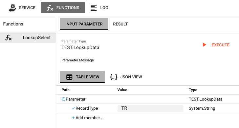Select the FUNCTIONS tab

pyautogui.click(x=63, y=8)
